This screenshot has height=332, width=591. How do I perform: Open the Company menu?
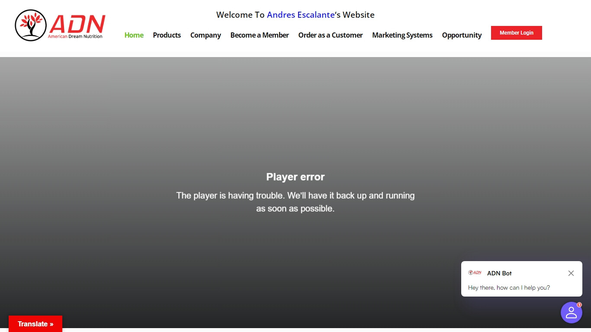[x=206, y=35]
